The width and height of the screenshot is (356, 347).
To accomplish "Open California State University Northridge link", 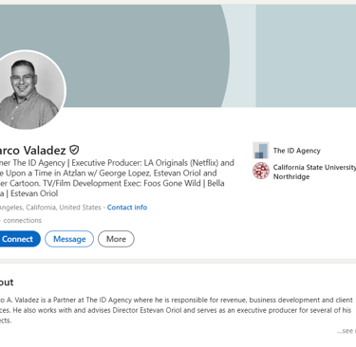I will (x=314, y=172).
